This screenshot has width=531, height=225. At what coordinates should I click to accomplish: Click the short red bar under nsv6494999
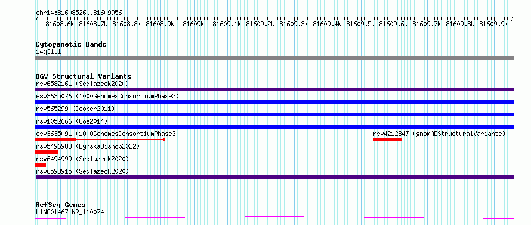41,165
